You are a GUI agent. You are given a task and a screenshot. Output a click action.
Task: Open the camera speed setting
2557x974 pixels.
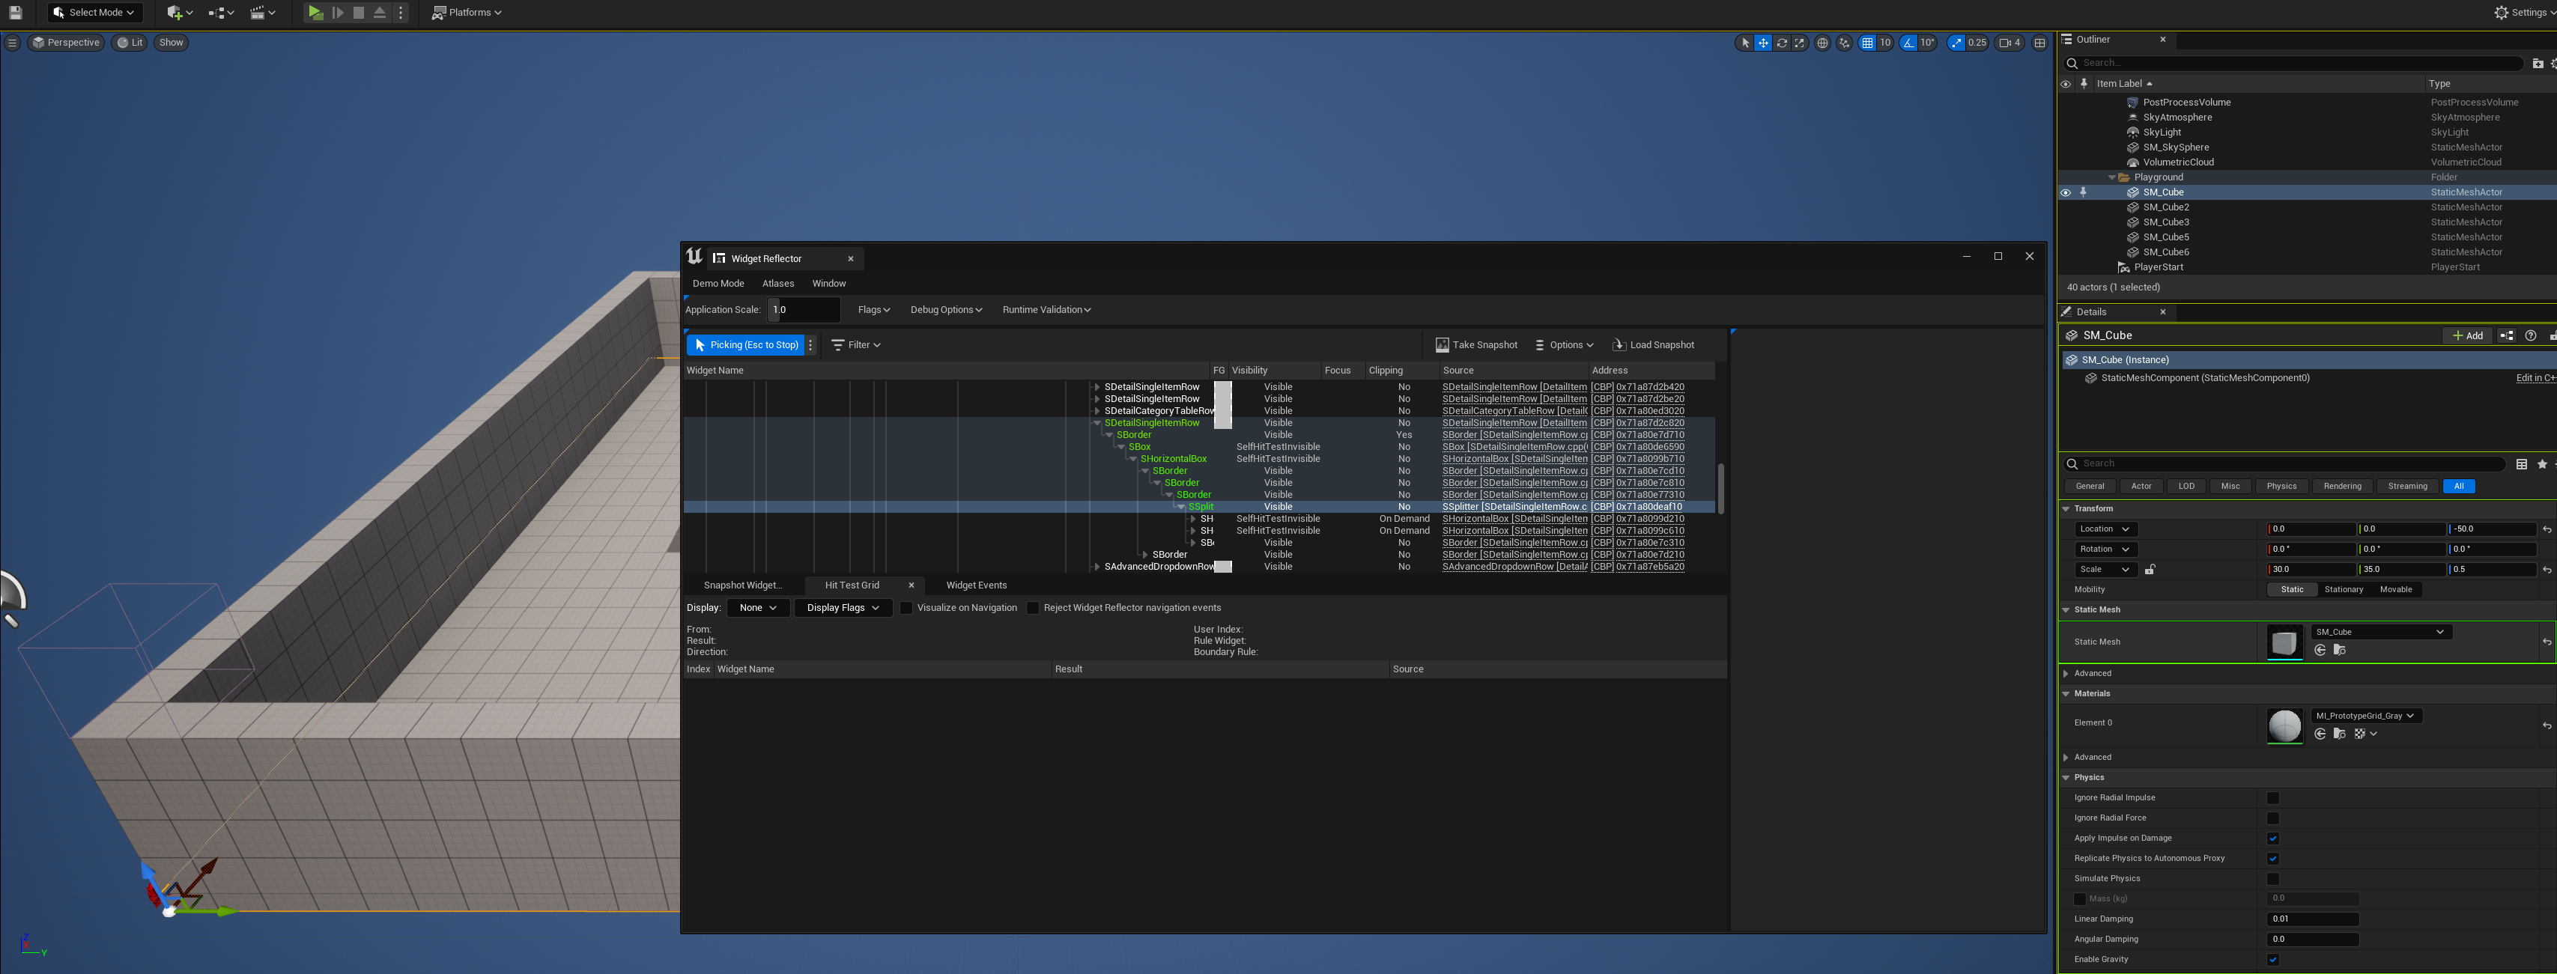(2009, 43)
